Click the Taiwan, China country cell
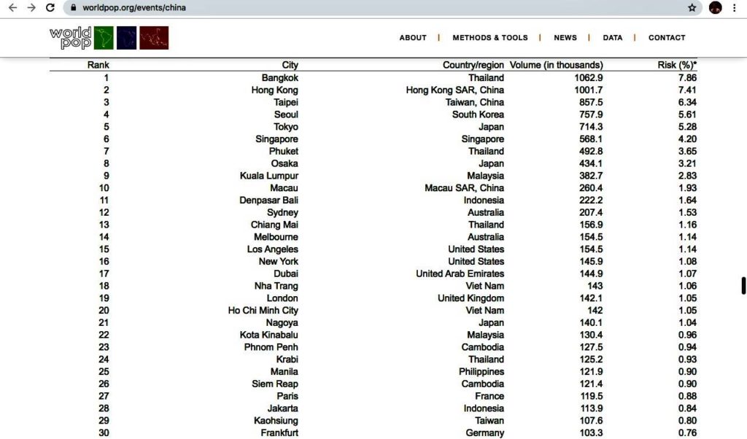This screenshot has width=747, height=439. [x=474, y=102]
